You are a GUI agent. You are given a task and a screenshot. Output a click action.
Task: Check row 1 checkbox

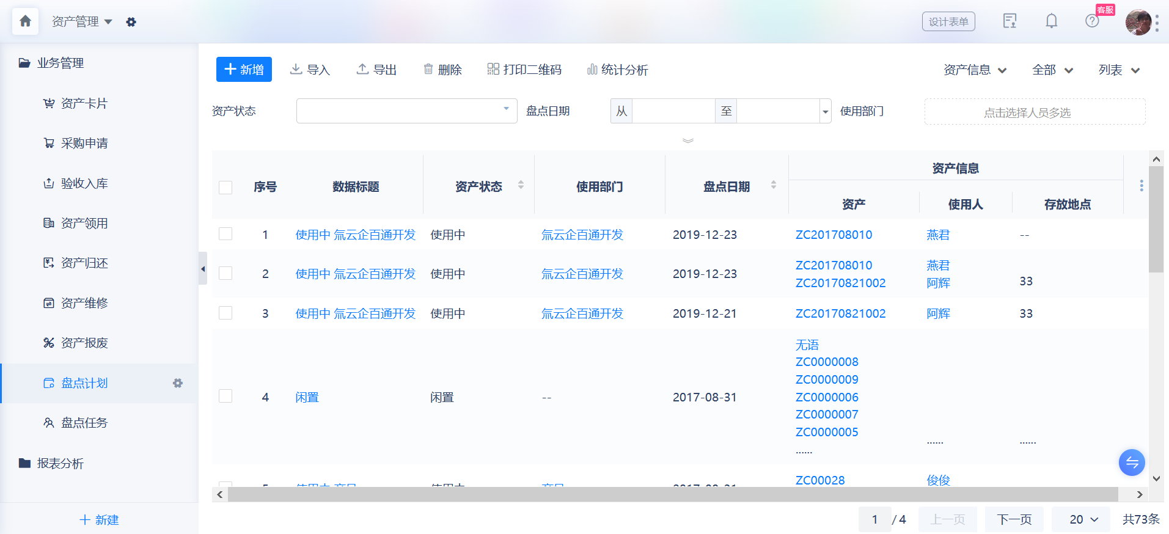click(225, 234)
